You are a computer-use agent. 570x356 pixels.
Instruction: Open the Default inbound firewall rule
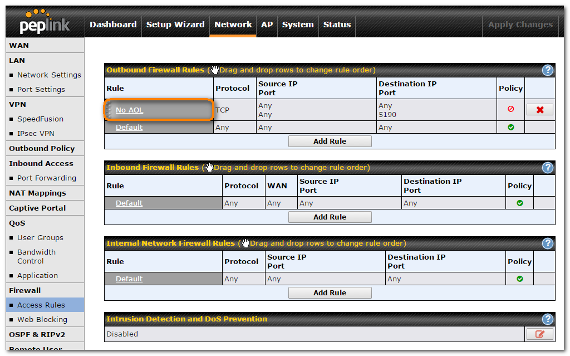129,203
